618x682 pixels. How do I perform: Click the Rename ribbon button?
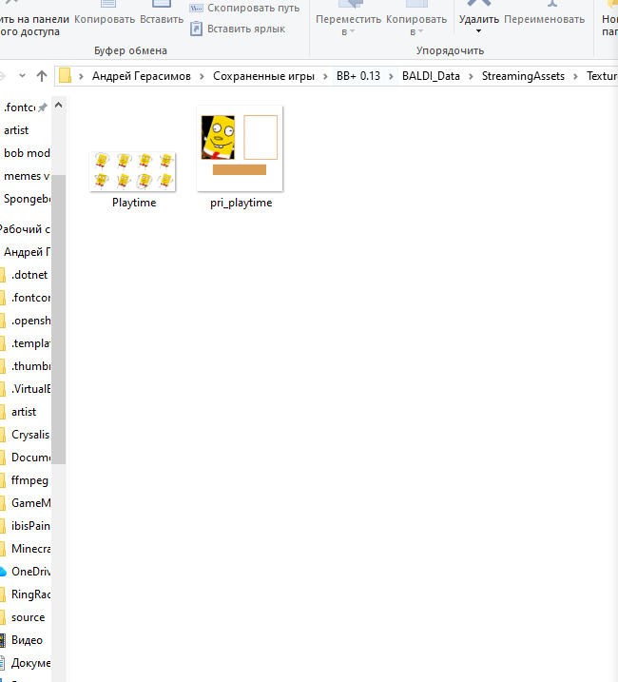click(544, 13)
